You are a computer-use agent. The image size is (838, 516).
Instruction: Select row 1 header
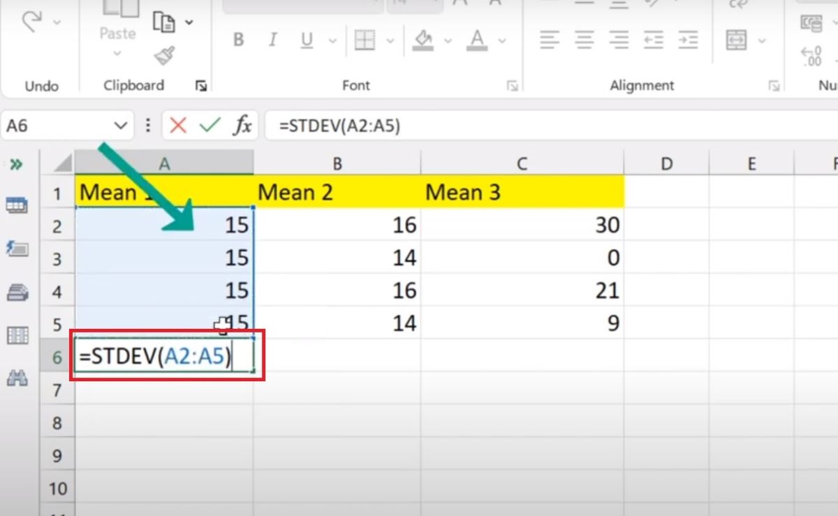tap(57, 193)
